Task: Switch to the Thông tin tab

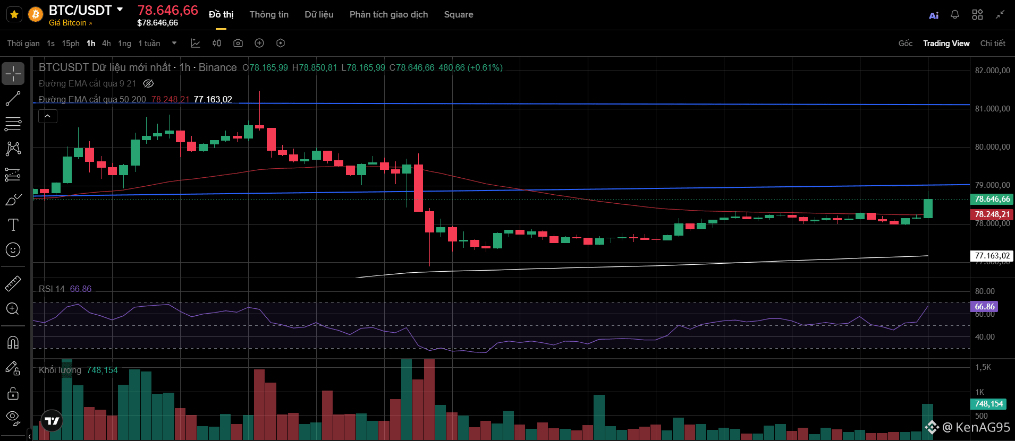Action: (269, 14)
